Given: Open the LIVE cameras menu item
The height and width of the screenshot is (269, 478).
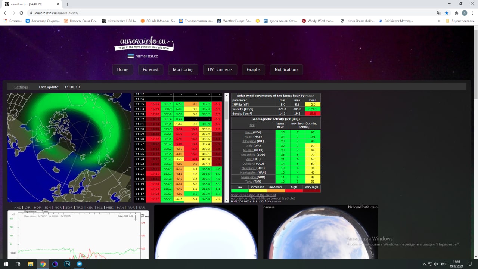Looking at the screenshot, I should 220,69.
